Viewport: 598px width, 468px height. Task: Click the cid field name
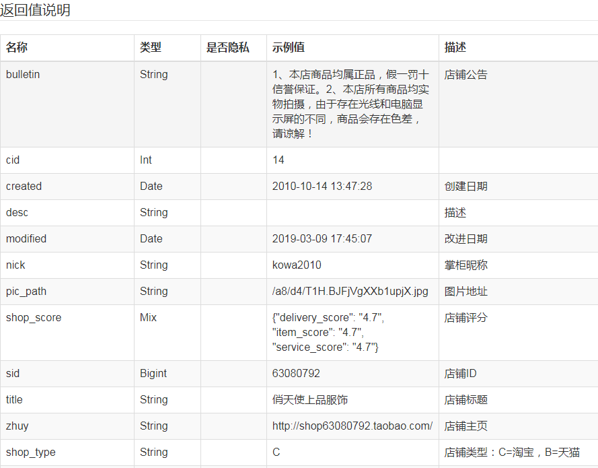pyautogui.click(x=13, y=160)
